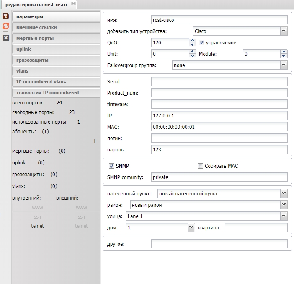Increase the QnQ value with up arrow
Image resolution: width=294 pixels, height=284 pixels.
tap(193, 41)
